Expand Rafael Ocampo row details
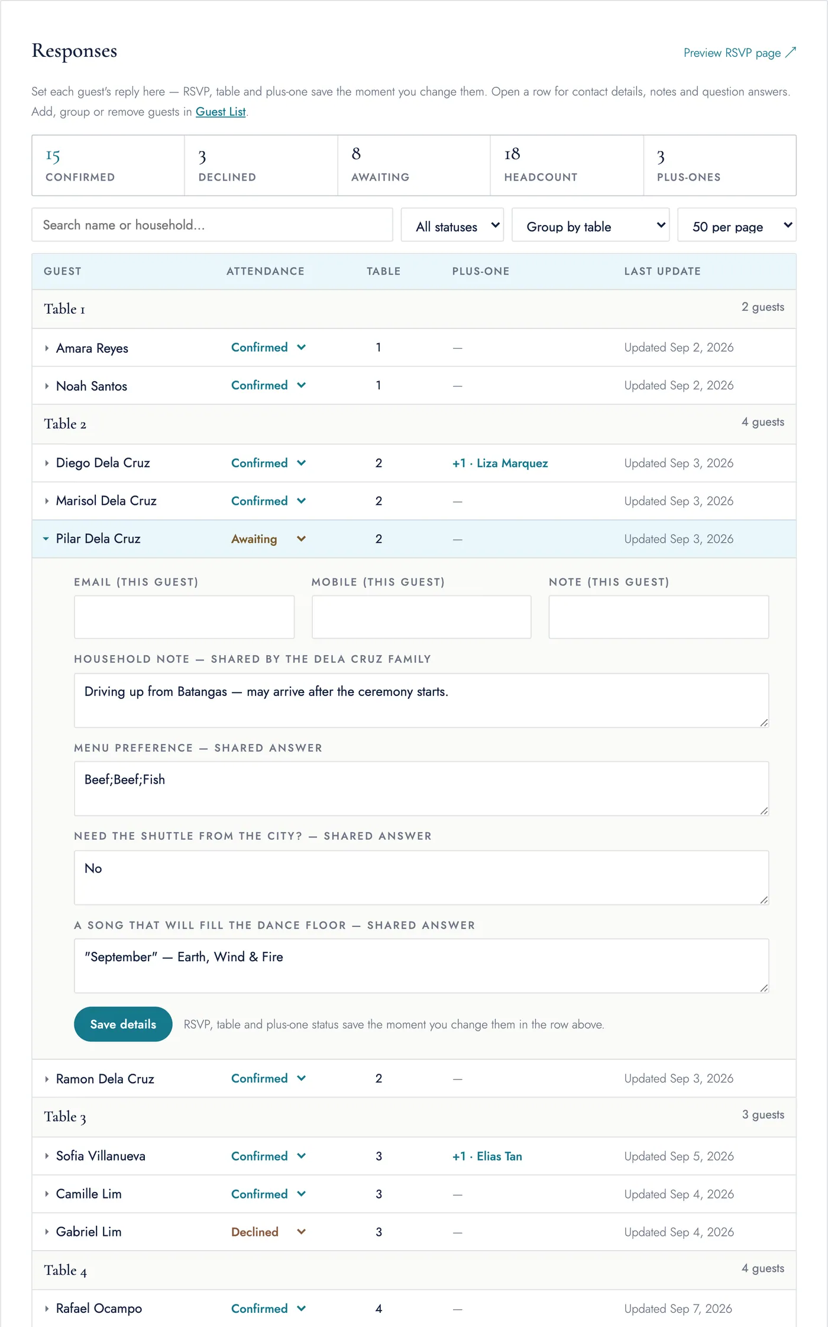Viewport: 828px width, 1327px height. 47,1309
